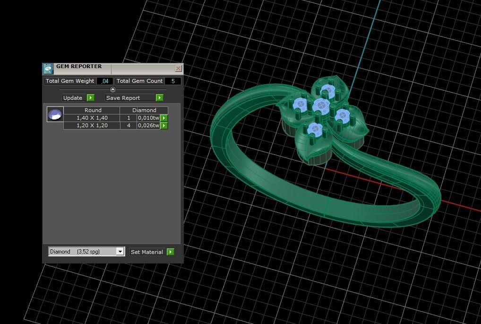The height and width of the screenshot is (324, 481).
Task: Open the Diamond (3,52 spg) material dropdown
Action: click(x=120, y=252)
